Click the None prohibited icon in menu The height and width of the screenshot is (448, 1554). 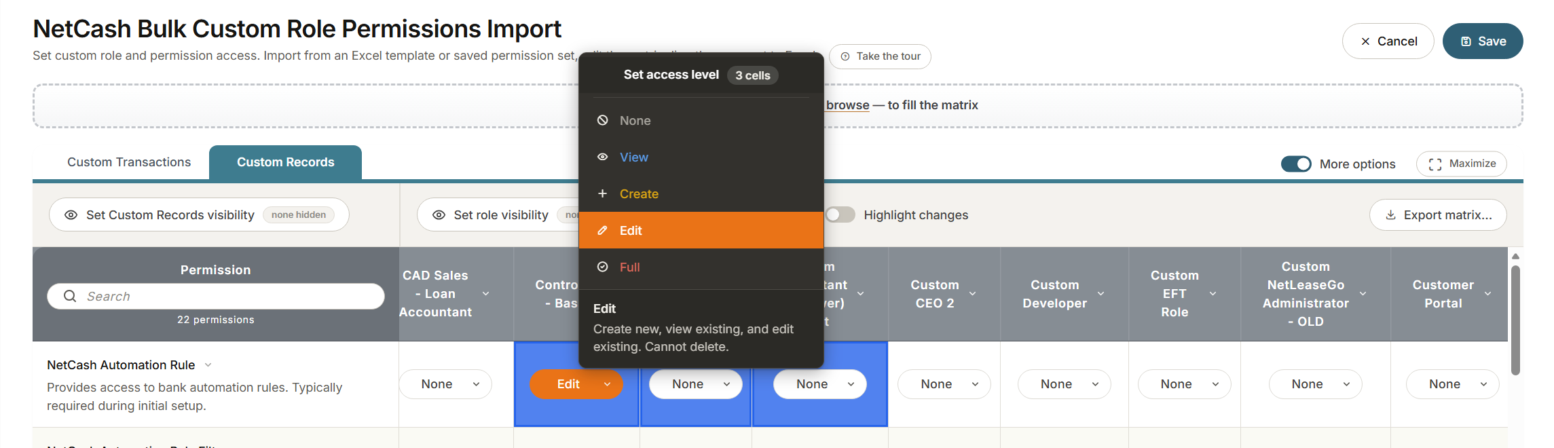coord(602,120)
